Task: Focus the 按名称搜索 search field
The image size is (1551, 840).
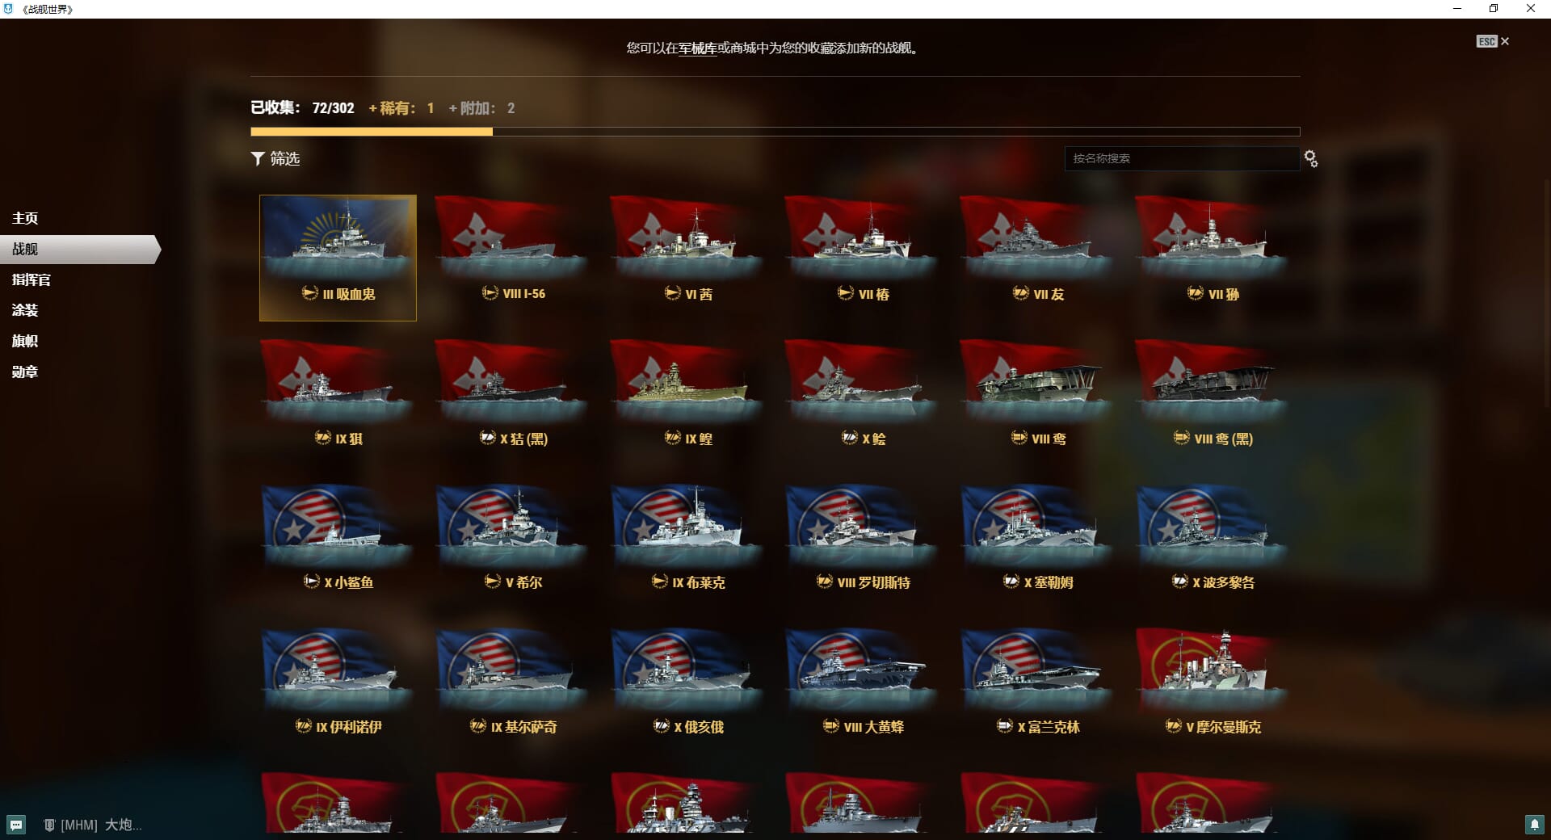Action: pos(1182,158)
